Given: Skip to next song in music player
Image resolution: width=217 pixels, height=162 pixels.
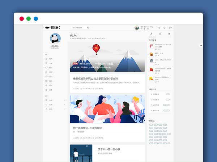Looking at the screenshot, I should coord(147,28).
